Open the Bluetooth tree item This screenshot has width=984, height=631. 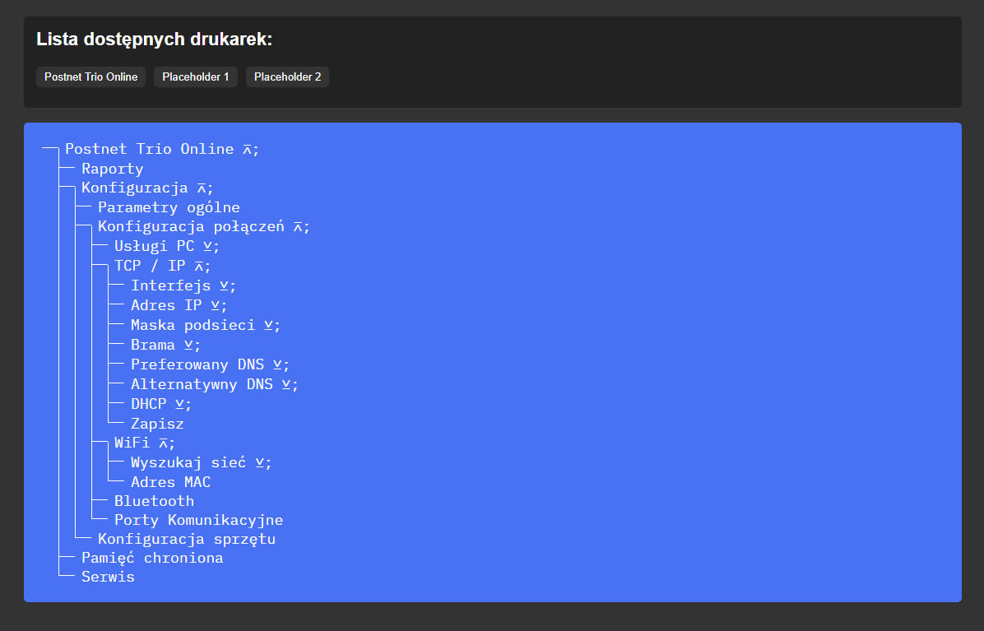click(x=155, y=501)
